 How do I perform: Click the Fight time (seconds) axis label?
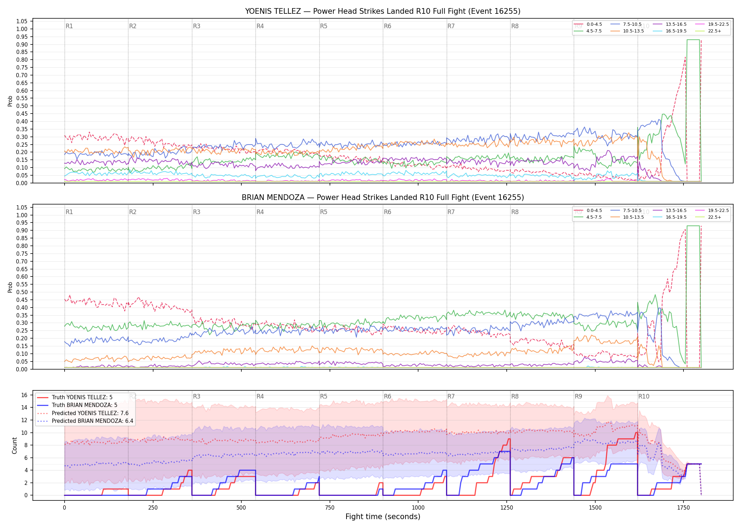tap(383, 517)
